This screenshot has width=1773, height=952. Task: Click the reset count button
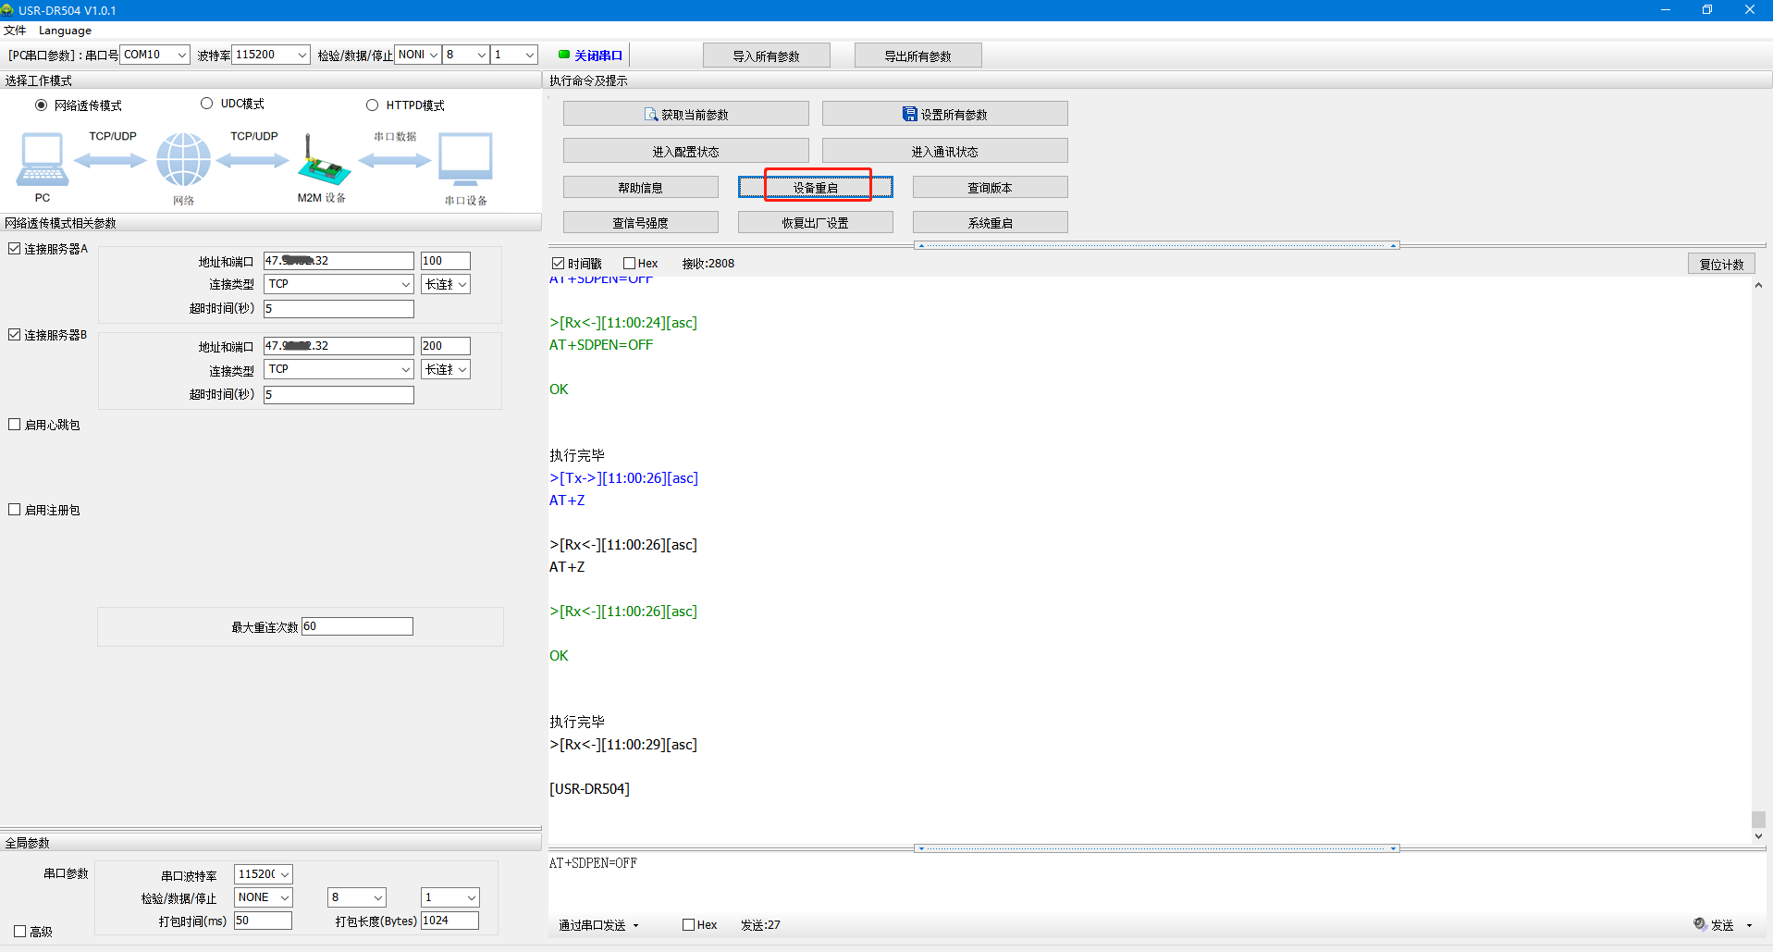tap(1721, 264)
